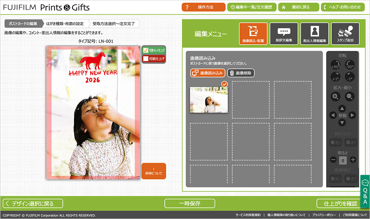Rotate image +90 degrees
The width and height of the screenshot is (370, 219).
335,65
